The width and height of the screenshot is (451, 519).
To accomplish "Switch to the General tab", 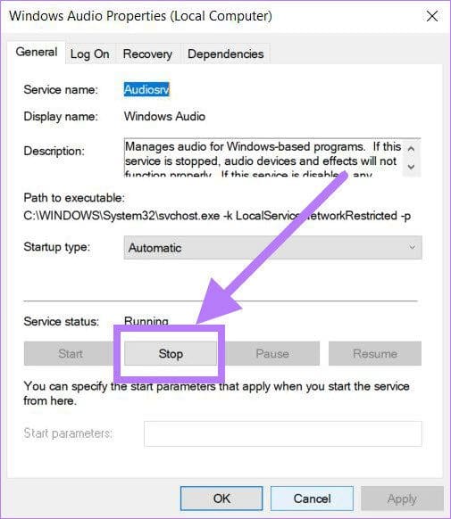I will coord(37,53).
